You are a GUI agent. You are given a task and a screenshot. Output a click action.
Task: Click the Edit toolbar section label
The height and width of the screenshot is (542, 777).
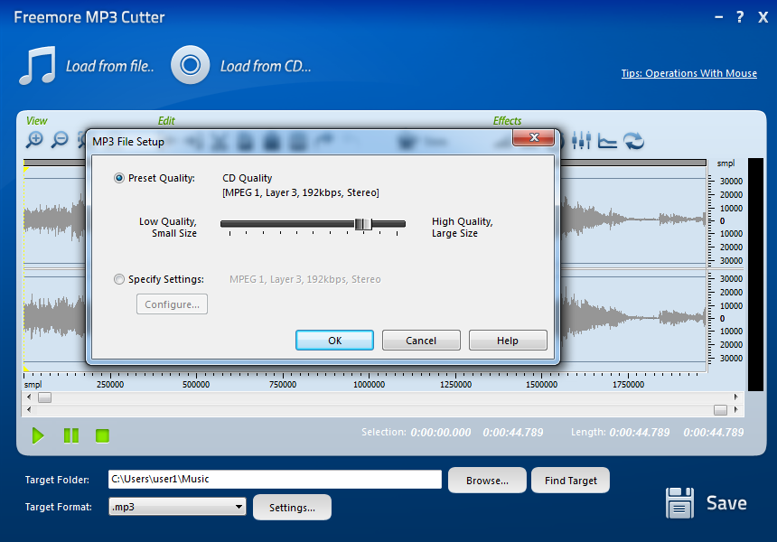[x=166, y=121]
